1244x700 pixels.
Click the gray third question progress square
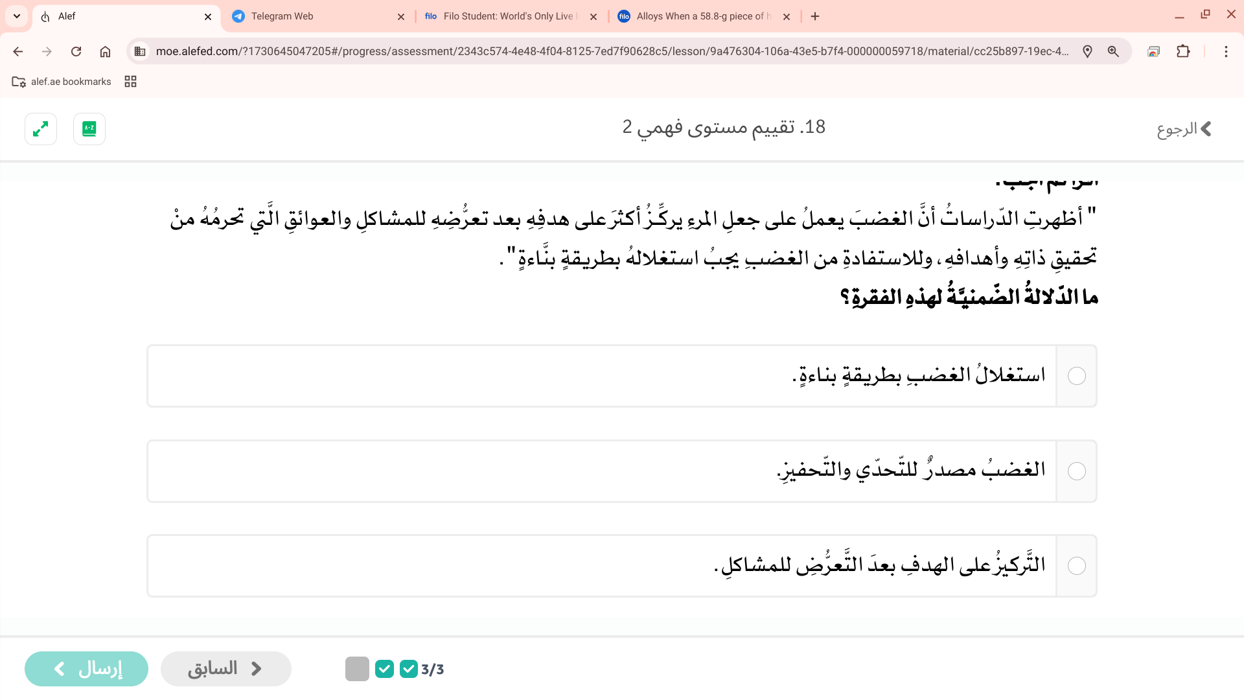357,668
